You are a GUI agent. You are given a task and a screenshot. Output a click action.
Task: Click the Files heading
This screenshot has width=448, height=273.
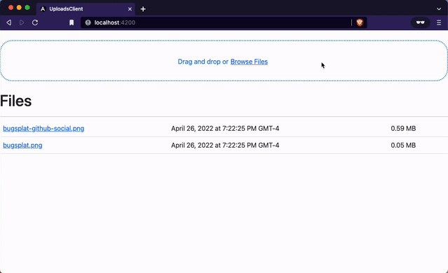coord(15,101)
